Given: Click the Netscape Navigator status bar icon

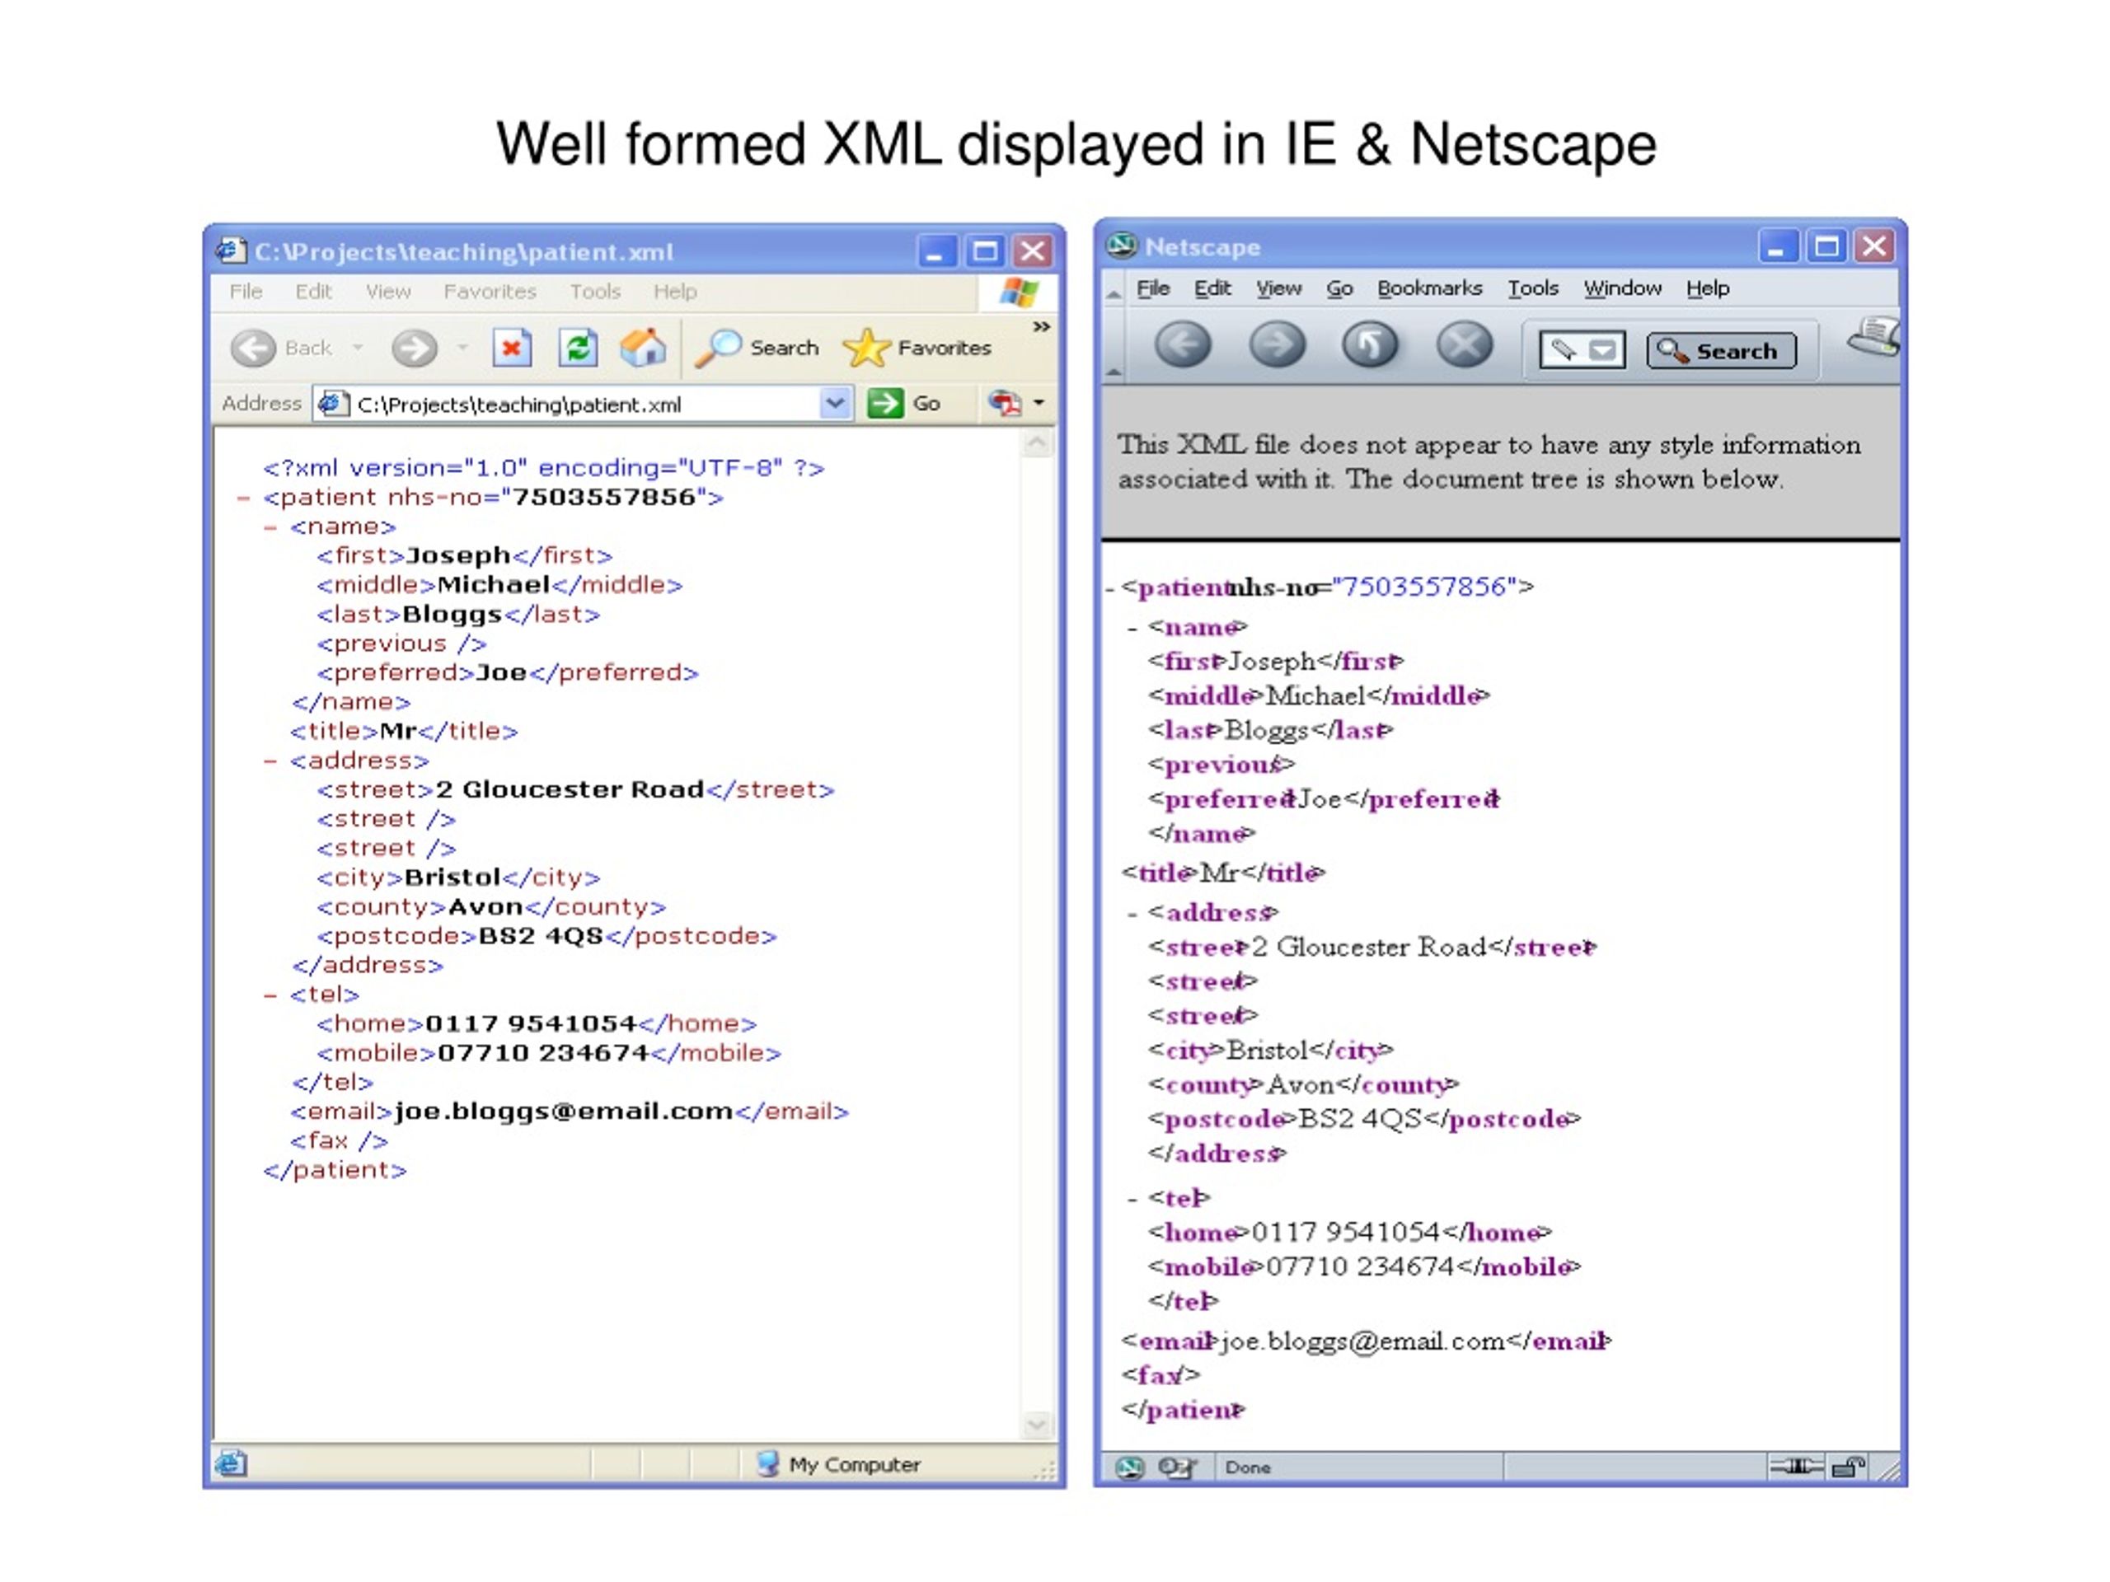Looking at the screenshot, I should click(x=1129, y=1467).
